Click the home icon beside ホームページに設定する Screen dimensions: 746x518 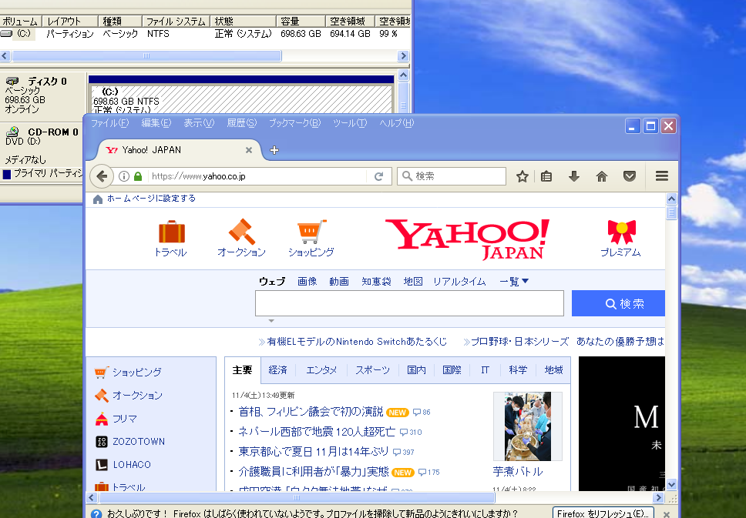[98, 199]
